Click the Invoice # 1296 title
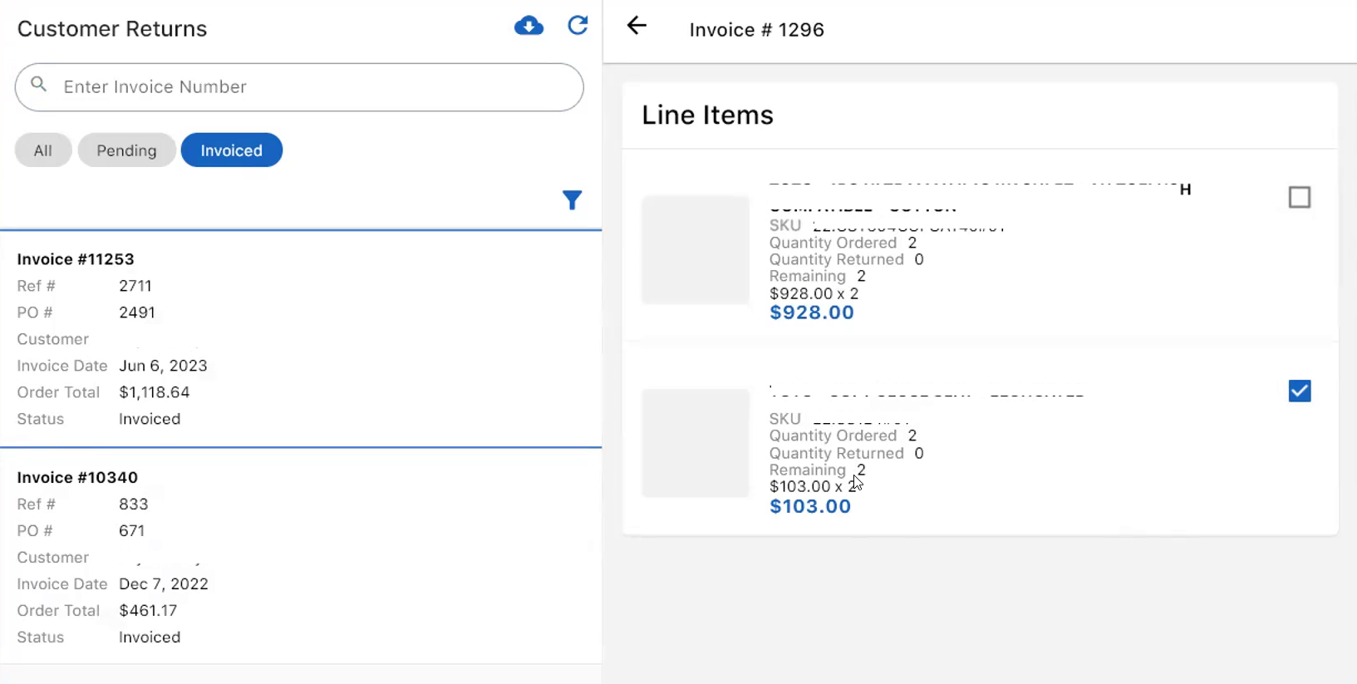Screen dimensions: 1357x684 click(x=756, y=30)
